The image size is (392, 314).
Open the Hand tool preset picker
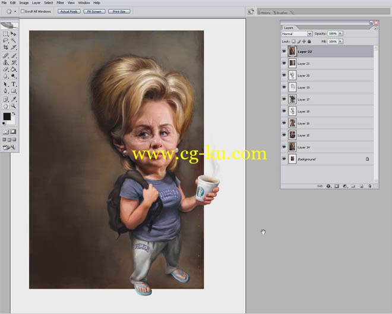click(x=15, y=11)
